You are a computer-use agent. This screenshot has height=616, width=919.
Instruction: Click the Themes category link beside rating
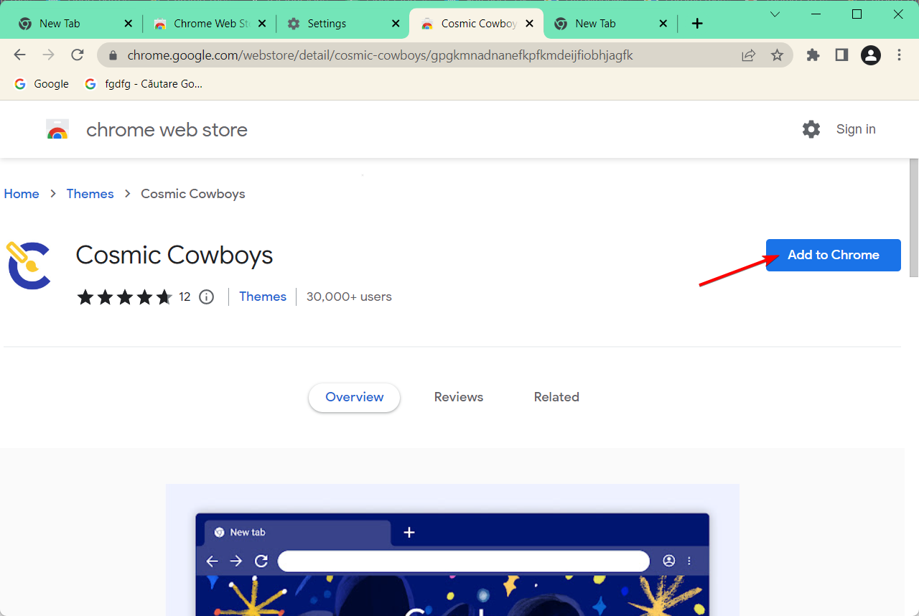coord(263,297)
